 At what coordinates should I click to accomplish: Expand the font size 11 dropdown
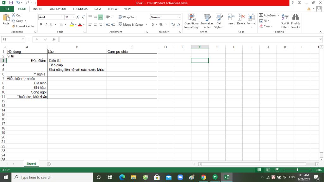pyautogui.click(x=73, y=17)
